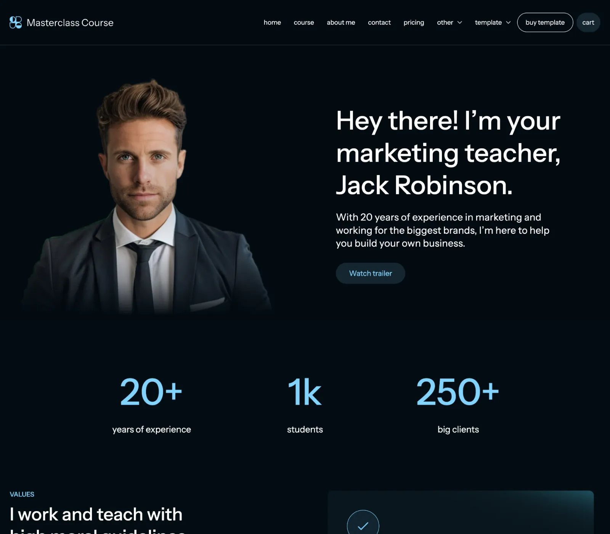
Task: Expand the other menu chevron
Action: [460, 23]
